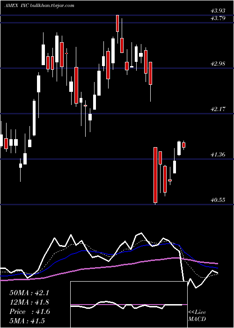Image resolution: width=234 pixels, height=328 pixels.
Task: Click the 12MA : 41.8 readout
Action: point(29,302)
